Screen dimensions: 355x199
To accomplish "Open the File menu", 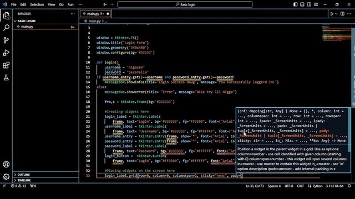I will [x=13, y=4].
